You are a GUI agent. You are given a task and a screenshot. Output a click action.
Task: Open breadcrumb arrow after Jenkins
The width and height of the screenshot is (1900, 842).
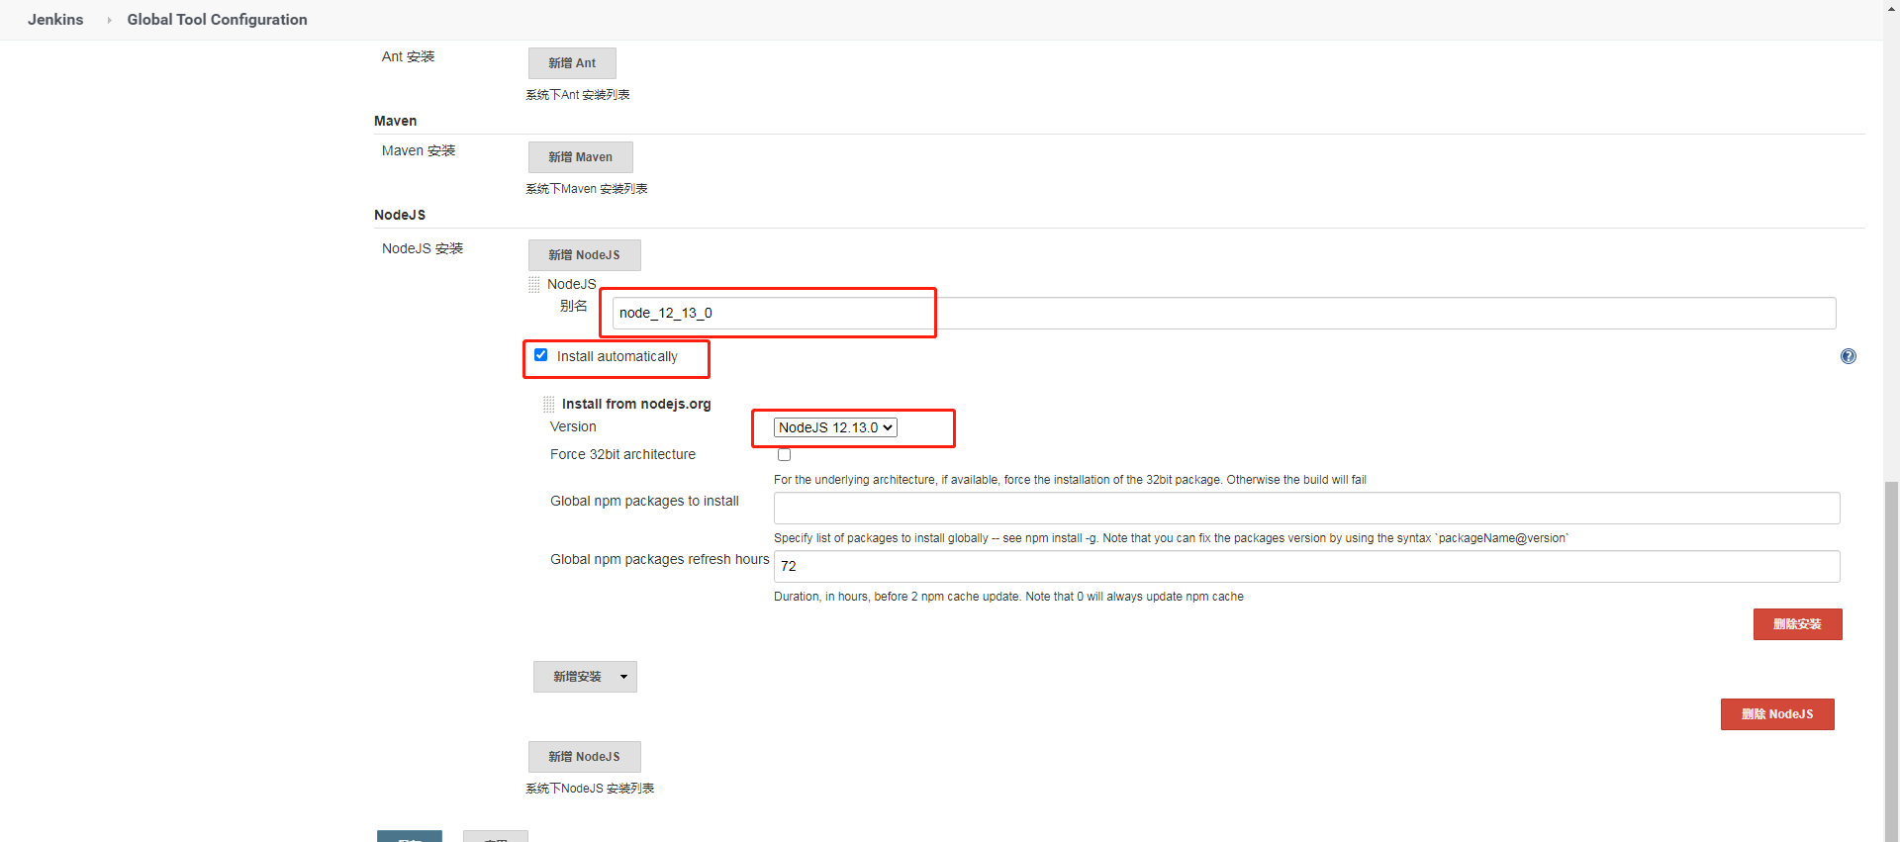109,20
